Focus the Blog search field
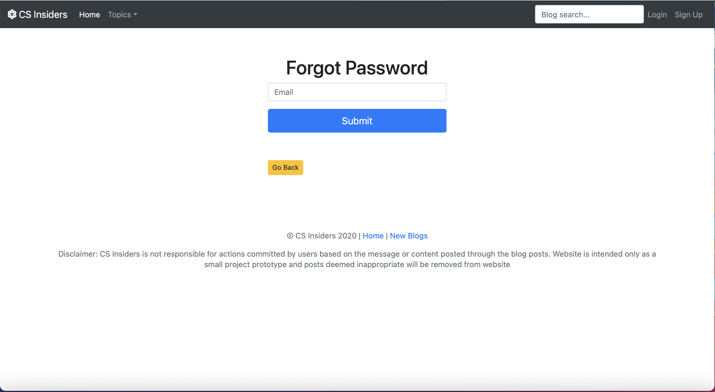 click(x=589, y=14)
